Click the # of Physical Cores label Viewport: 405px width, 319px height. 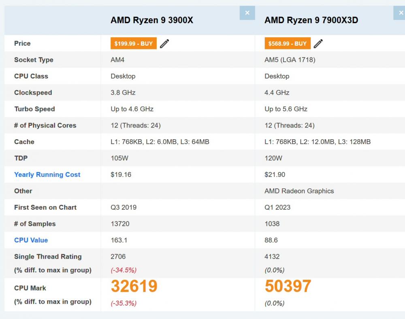(45, 125)
